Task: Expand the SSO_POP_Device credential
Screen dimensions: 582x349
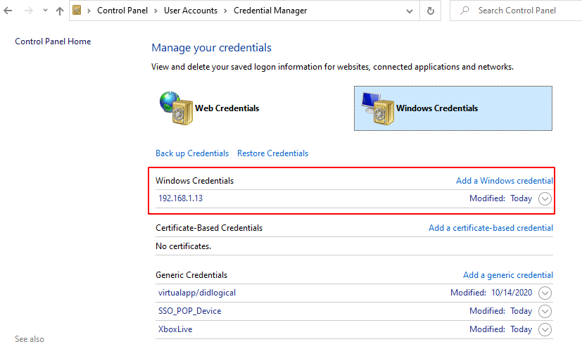Action: pyautogui.click(x=545, y=311)
